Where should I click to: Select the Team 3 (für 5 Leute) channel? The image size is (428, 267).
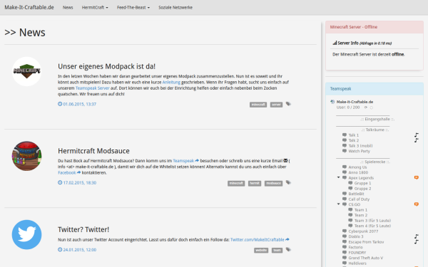pos(372,221)
